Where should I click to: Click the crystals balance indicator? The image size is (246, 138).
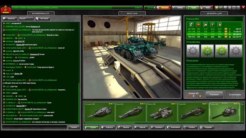[150, 8]
